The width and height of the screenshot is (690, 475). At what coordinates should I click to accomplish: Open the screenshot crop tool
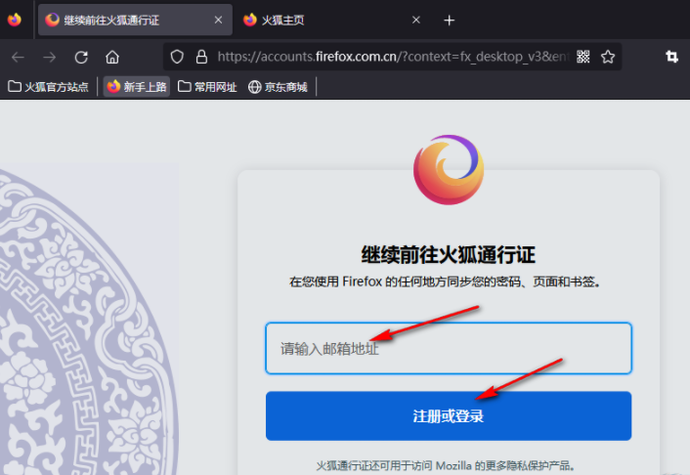671,57
